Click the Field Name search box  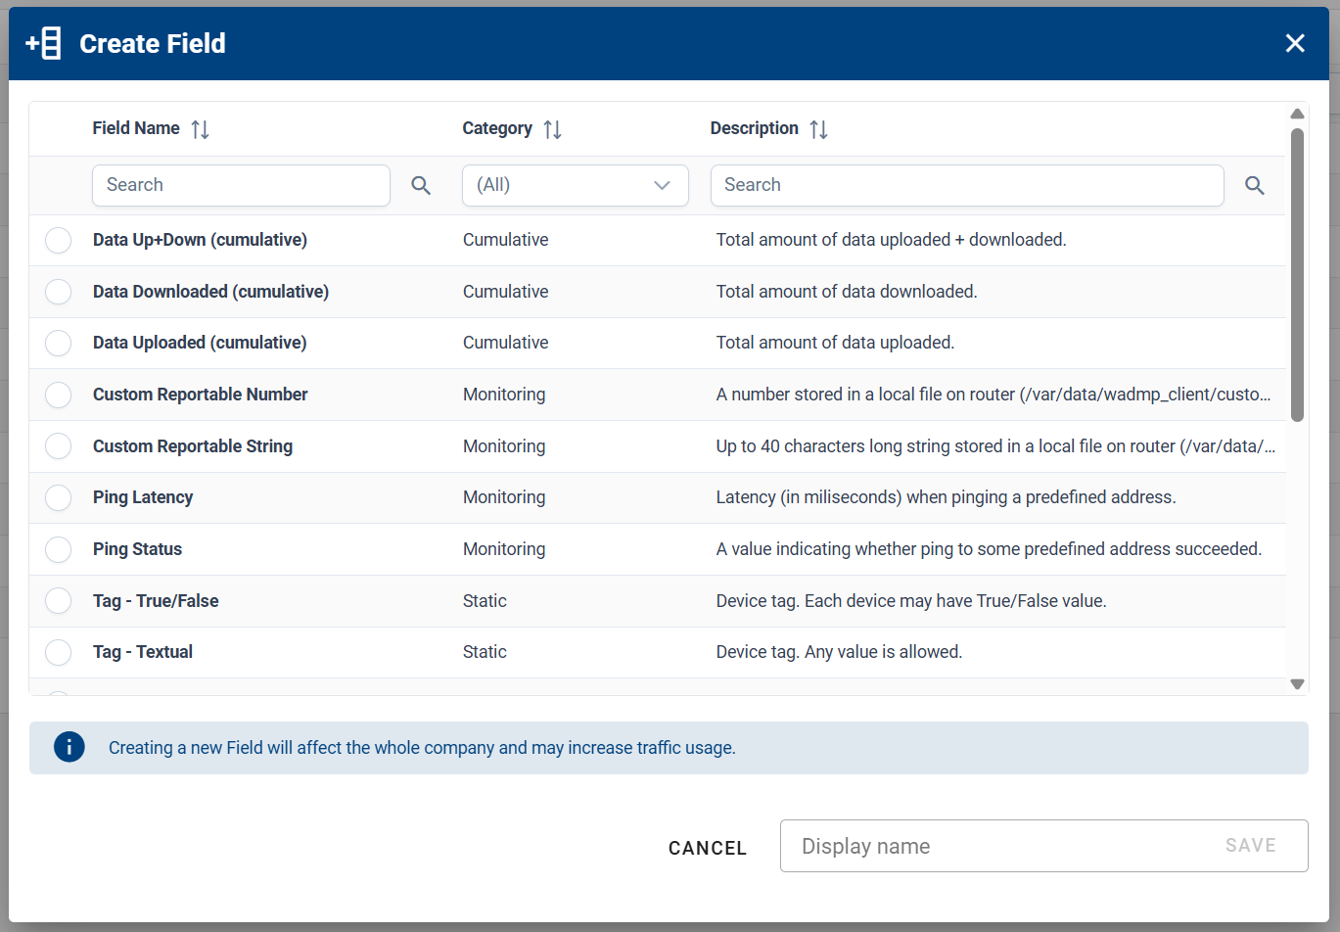click(x=241, y=185)
